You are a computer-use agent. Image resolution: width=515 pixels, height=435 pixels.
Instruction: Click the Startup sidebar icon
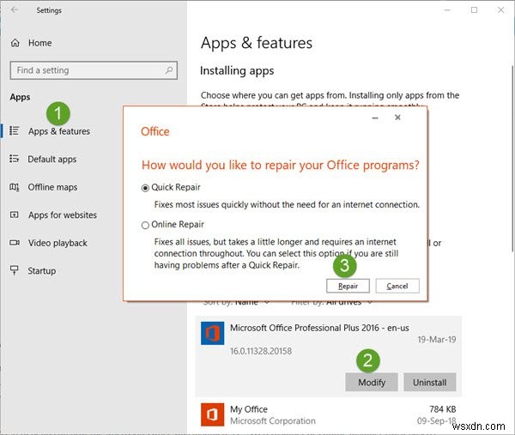point(14,270)
